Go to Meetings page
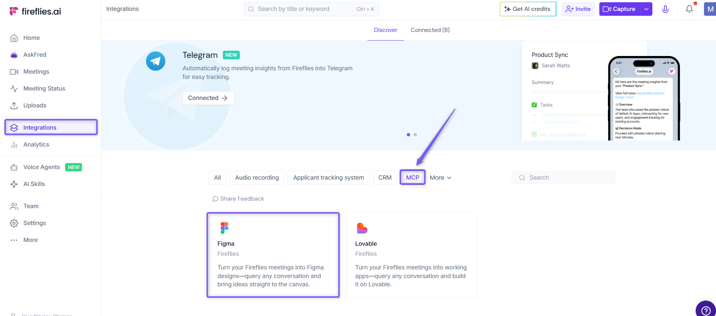This screenshot has height=316, width=716. pos(36,71)
